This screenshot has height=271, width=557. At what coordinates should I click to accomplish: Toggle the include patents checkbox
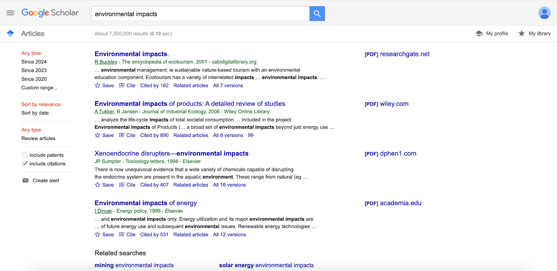click(x=25, y=155)
